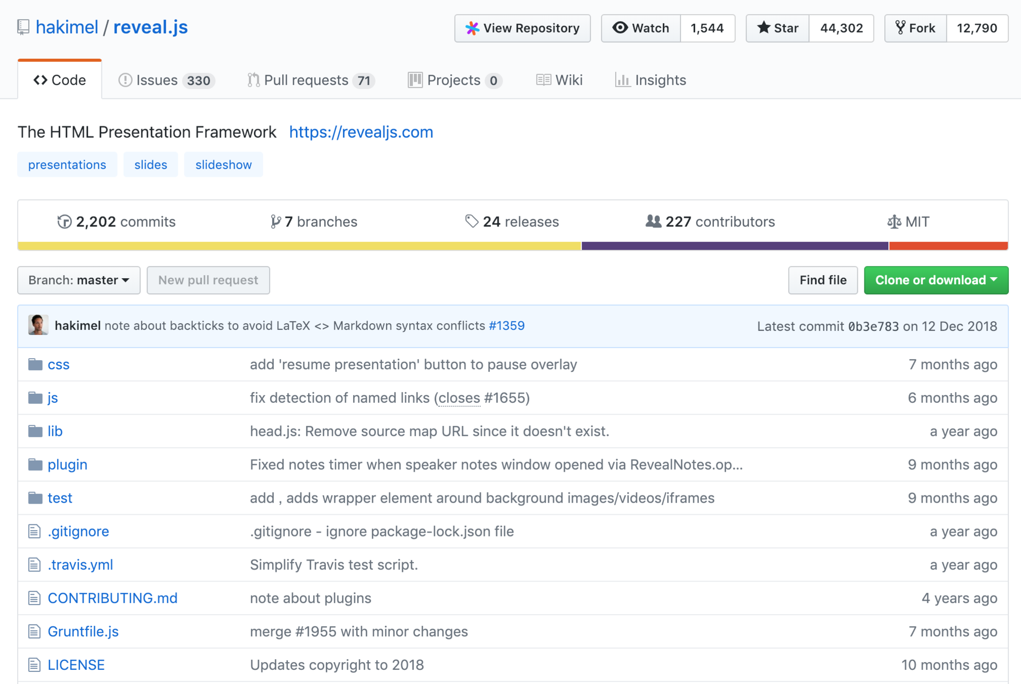Expand the Clone or download menu

click(935, 280)
